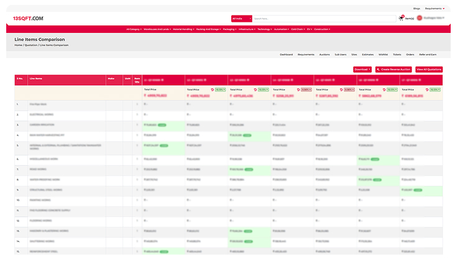This screenshot has height=258, width=460.
Task: Click the hammer icon in Create Reverse Auction
Action: coord(378,70)
